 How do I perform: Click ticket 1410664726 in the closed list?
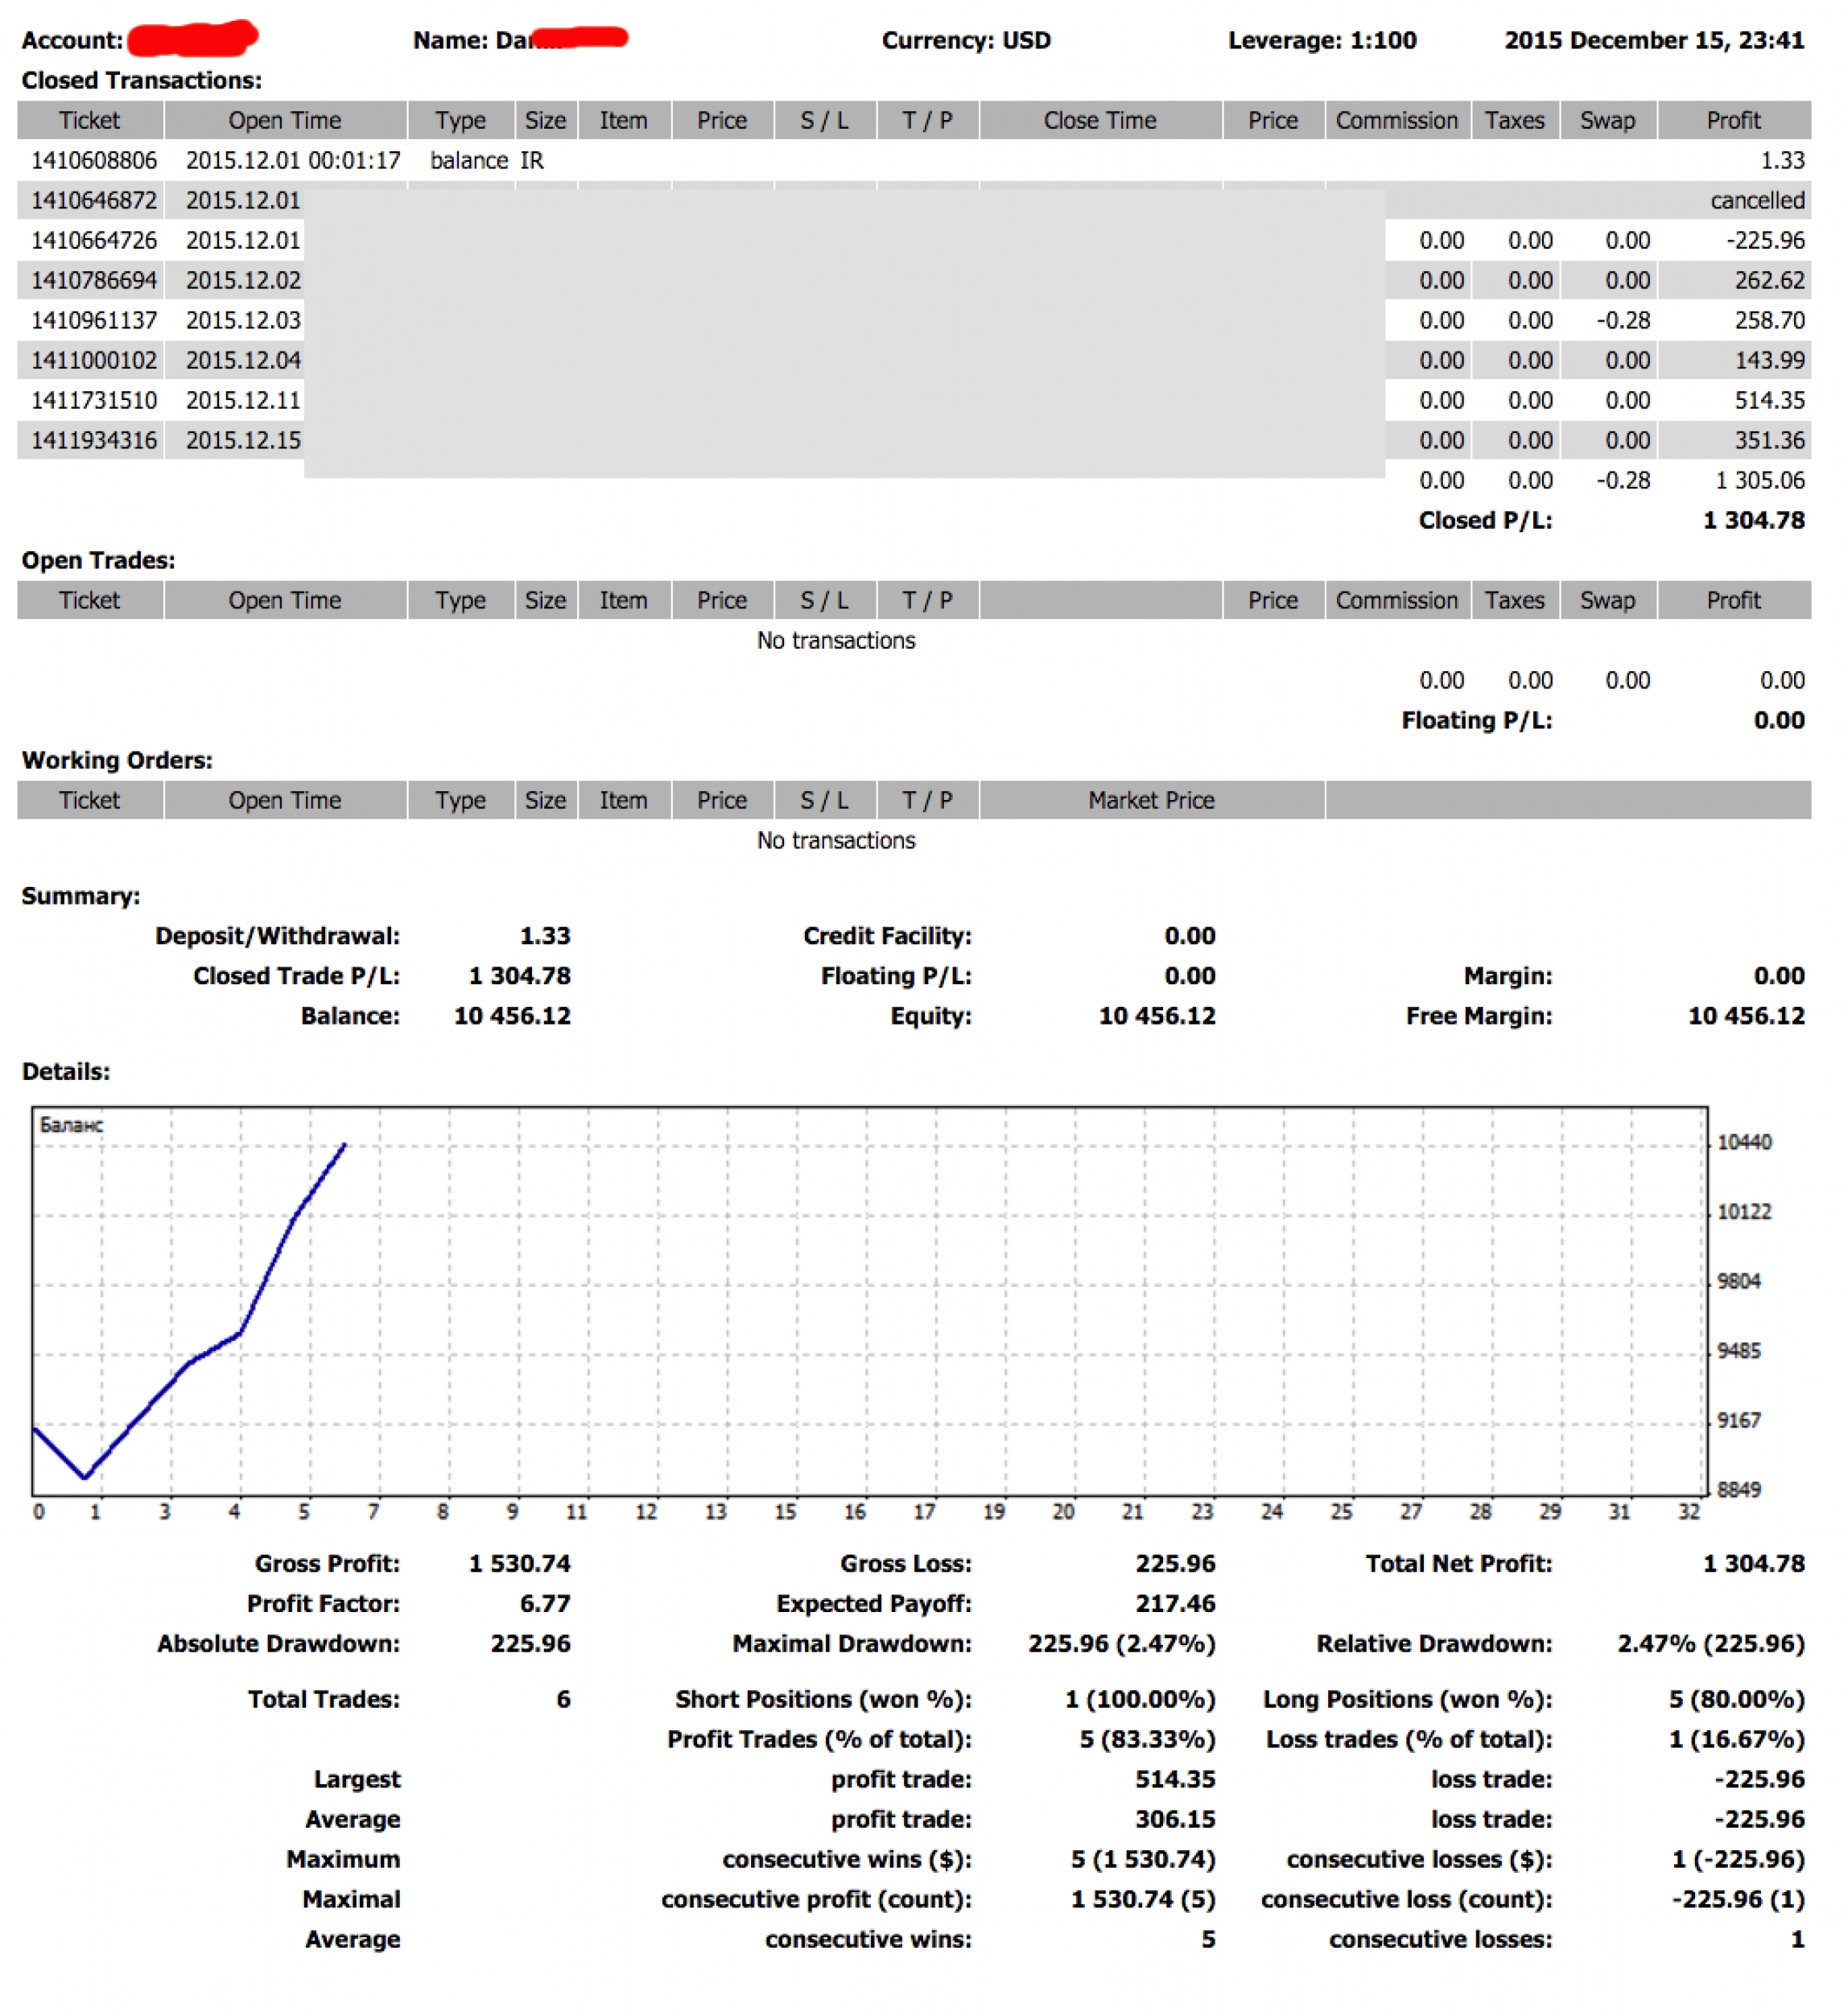click(x=94, y=240)
